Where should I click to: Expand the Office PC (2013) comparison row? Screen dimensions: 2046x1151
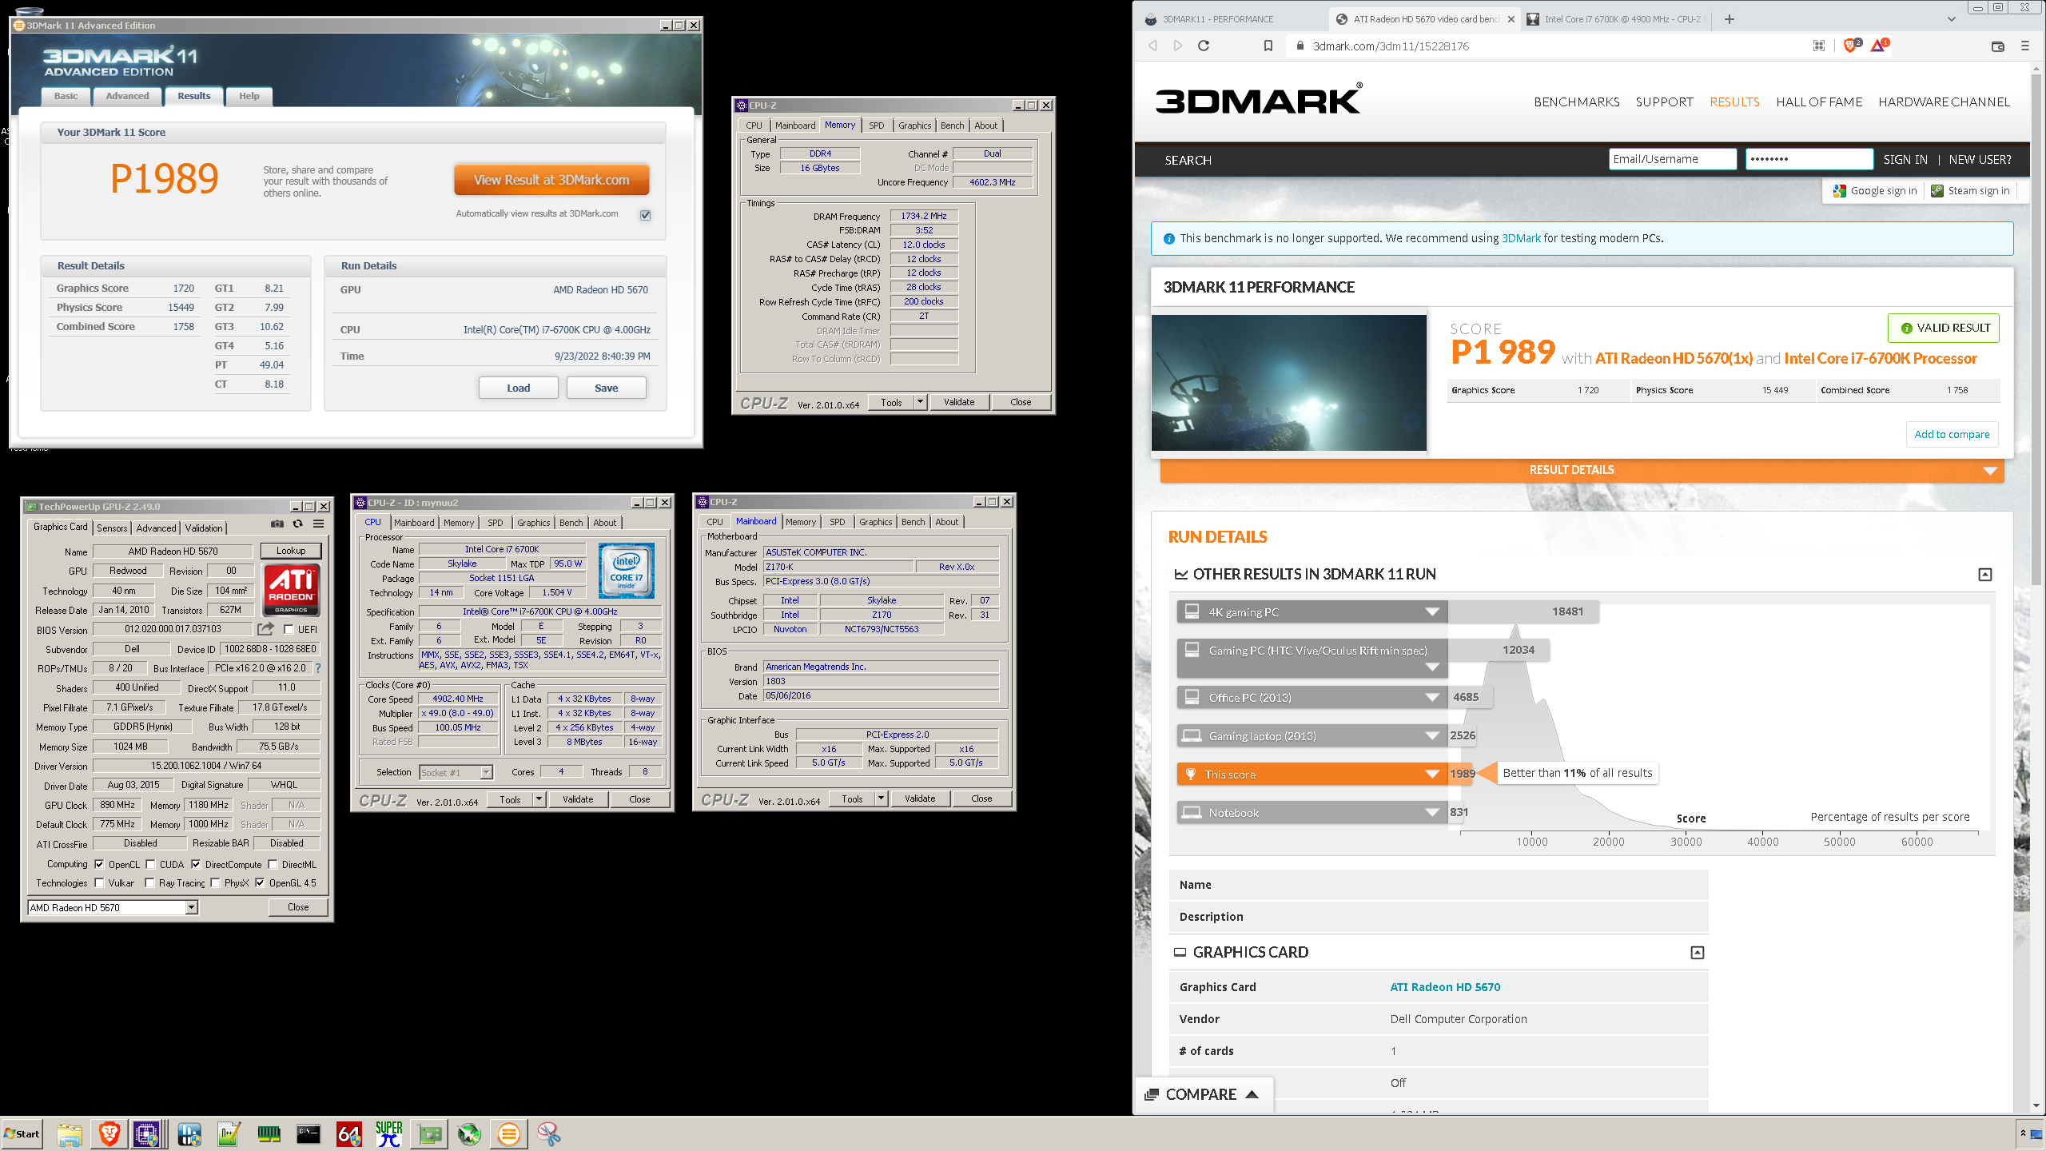[x=1312, y=698]
